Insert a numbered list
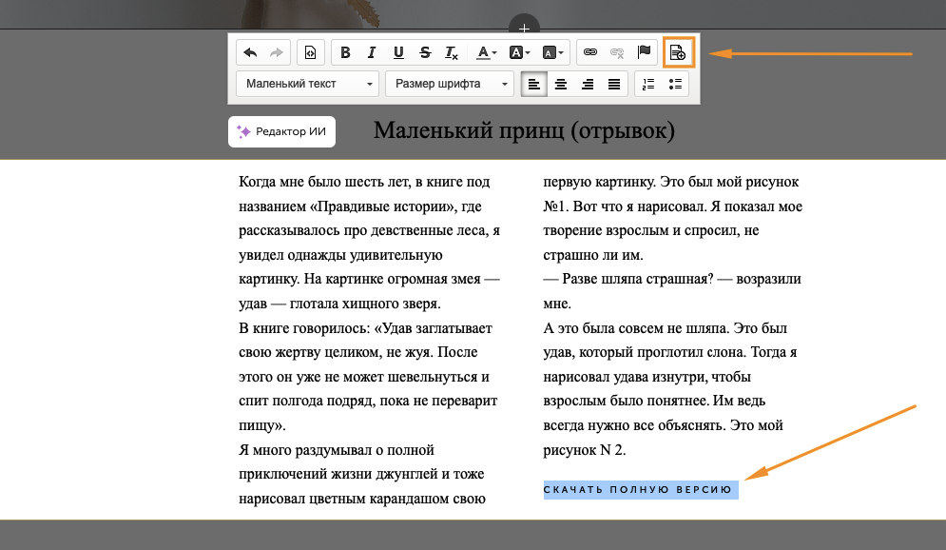Viewport: 946px width, 550px height. [648, 84]
